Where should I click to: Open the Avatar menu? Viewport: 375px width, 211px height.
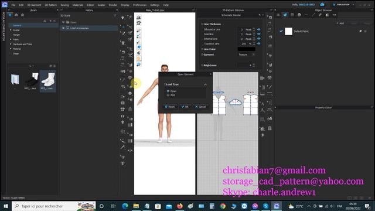tap(101, 5)
